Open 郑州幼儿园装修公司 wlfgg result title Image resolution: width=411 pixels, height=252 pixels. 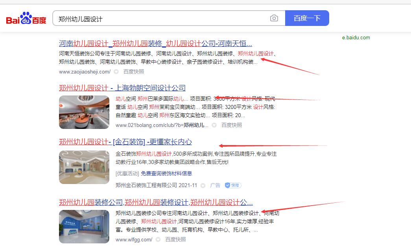pyautogui.click(x=156, y=202)
